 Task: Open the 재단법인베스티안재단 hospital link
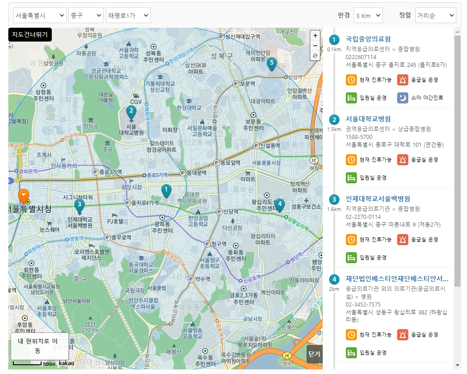click(x=397, y=279)
